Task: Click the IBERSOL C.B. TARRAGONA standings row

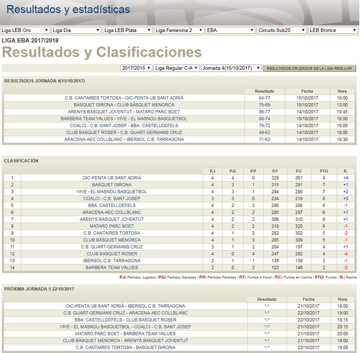Action: 112,260
